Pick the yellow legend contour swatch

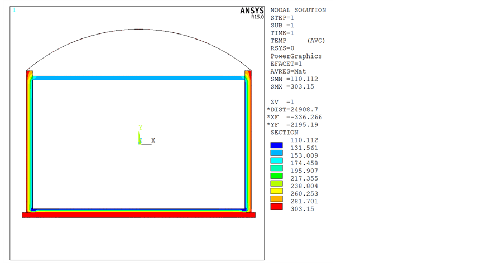[276, 191]
